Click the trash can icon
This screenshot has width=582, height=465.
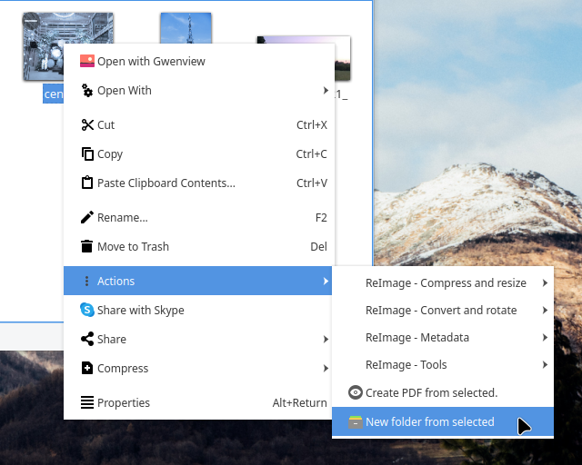[87, 246]
